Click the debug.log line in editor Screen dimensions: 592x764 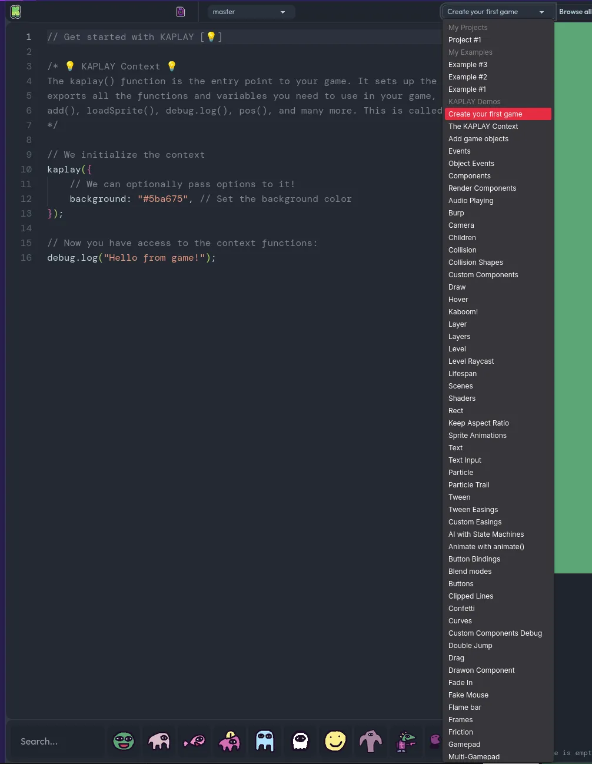pos(131,258)
